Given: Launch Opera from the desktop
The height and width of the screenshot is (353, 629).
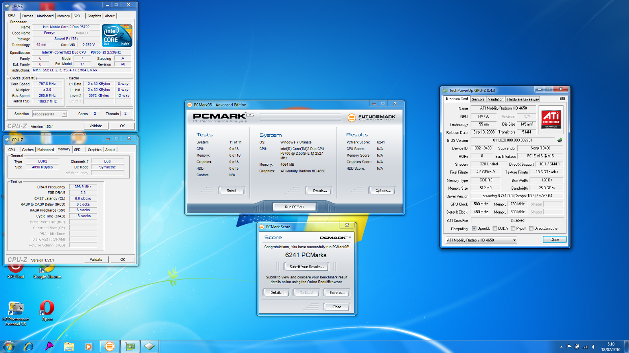Looking at the screenshot, I should click(x=47, y=311).
